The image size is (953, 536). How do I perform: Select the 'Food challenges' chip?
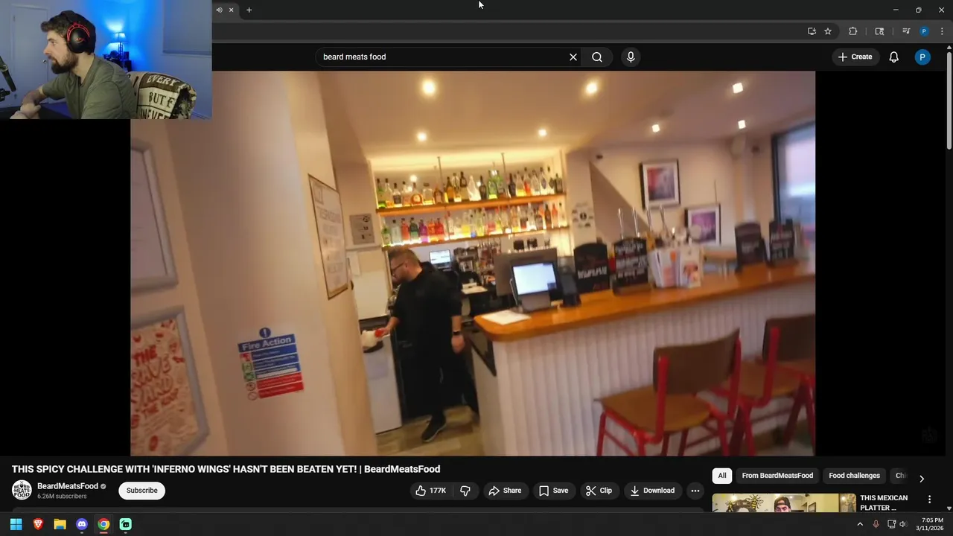[x=854, y=476]
